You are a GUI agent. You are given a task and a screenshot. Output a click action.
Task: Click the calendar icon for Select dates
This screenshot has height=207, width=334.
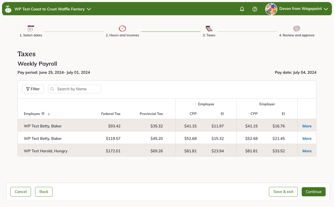pos(31,28)
